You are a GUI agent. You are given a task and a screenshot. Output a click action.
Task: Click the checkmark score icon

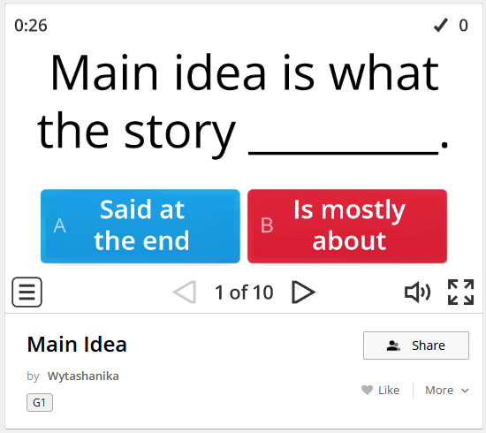pos(440,25)
